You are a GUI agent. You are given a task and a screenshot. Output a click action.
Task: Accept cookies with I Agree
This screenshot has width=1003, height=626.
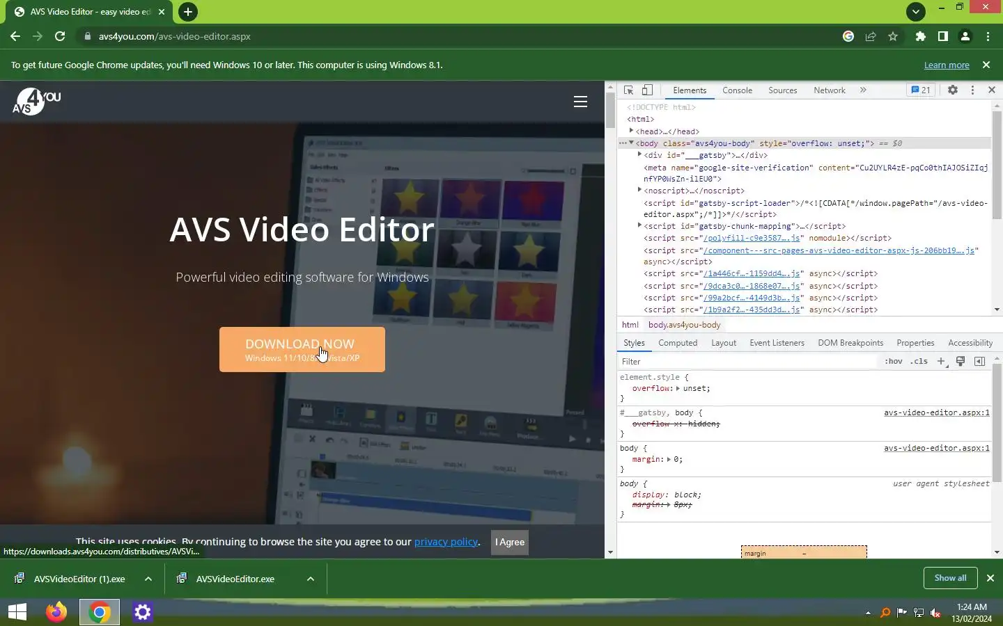tap(510, 543)
